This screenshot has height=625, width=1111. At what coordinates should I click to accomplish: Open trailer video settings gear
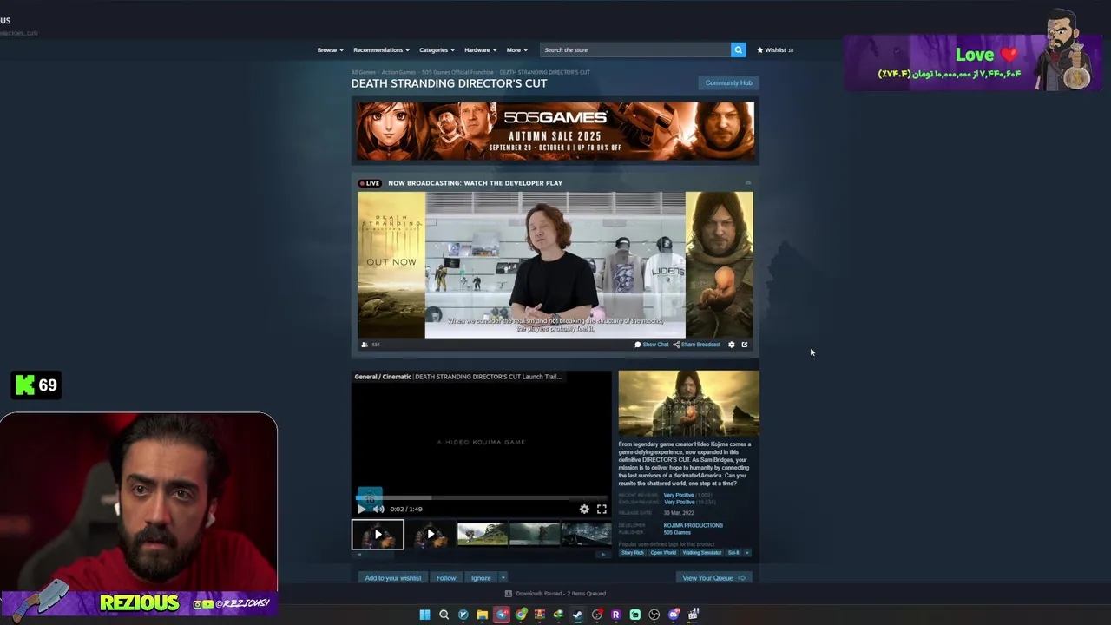tap(584, 509)
